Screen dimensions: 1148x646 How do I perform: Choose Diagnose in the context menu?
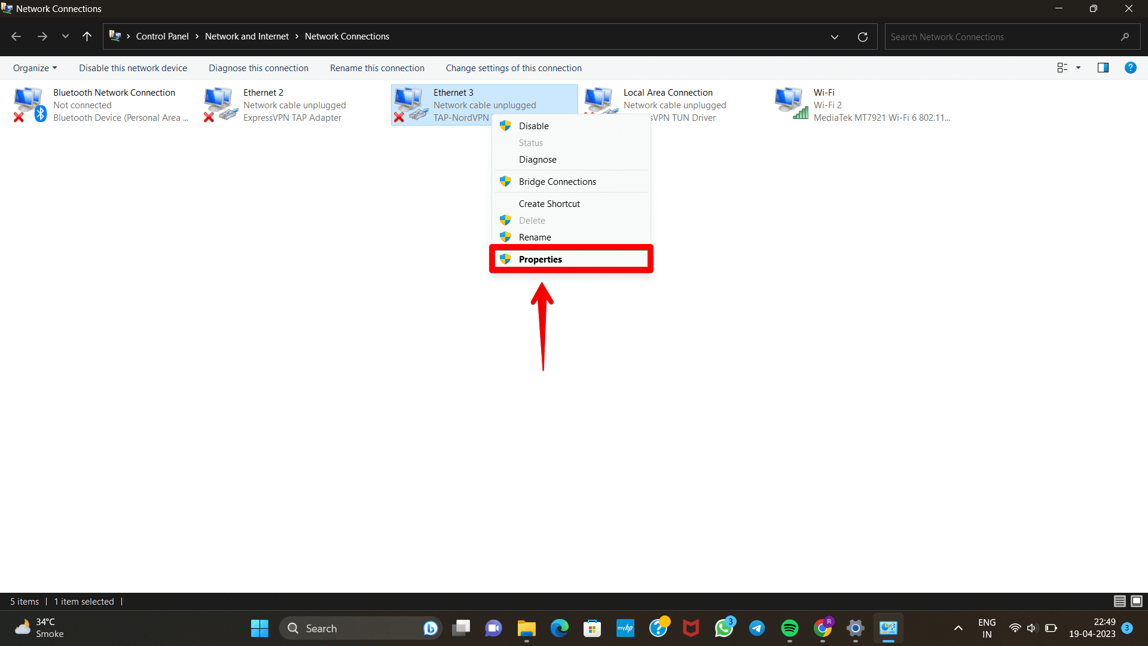click(571, 159)
